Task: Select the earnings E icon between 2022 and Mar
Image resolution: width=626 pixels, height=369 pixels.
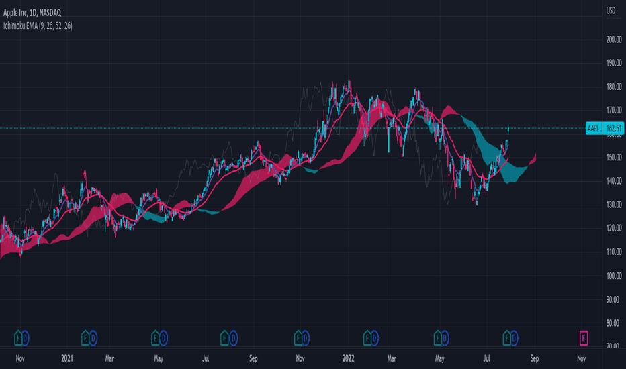Action: (x=367, y=338)
